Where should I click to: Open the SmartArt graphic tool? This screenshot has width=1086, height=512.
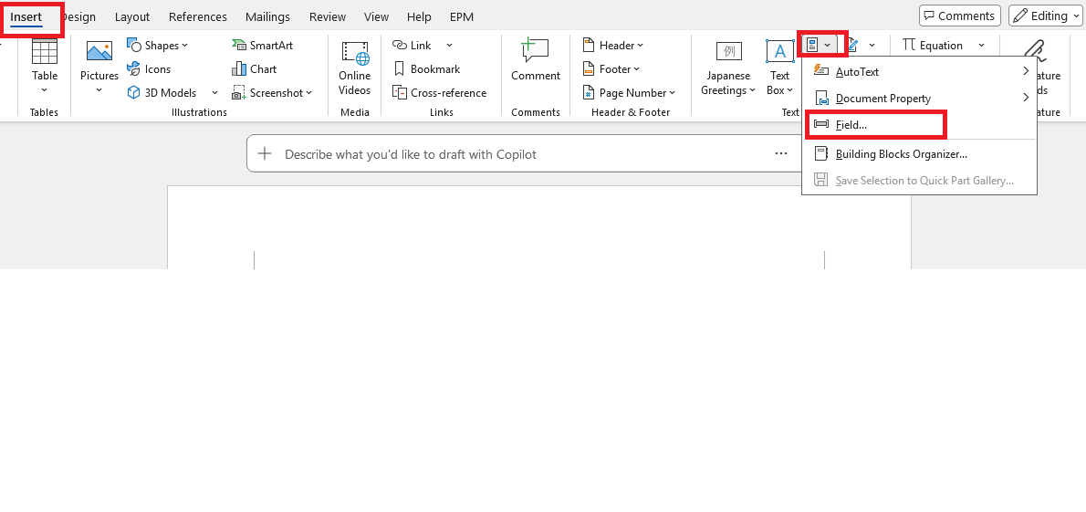[x=262, y=46]
